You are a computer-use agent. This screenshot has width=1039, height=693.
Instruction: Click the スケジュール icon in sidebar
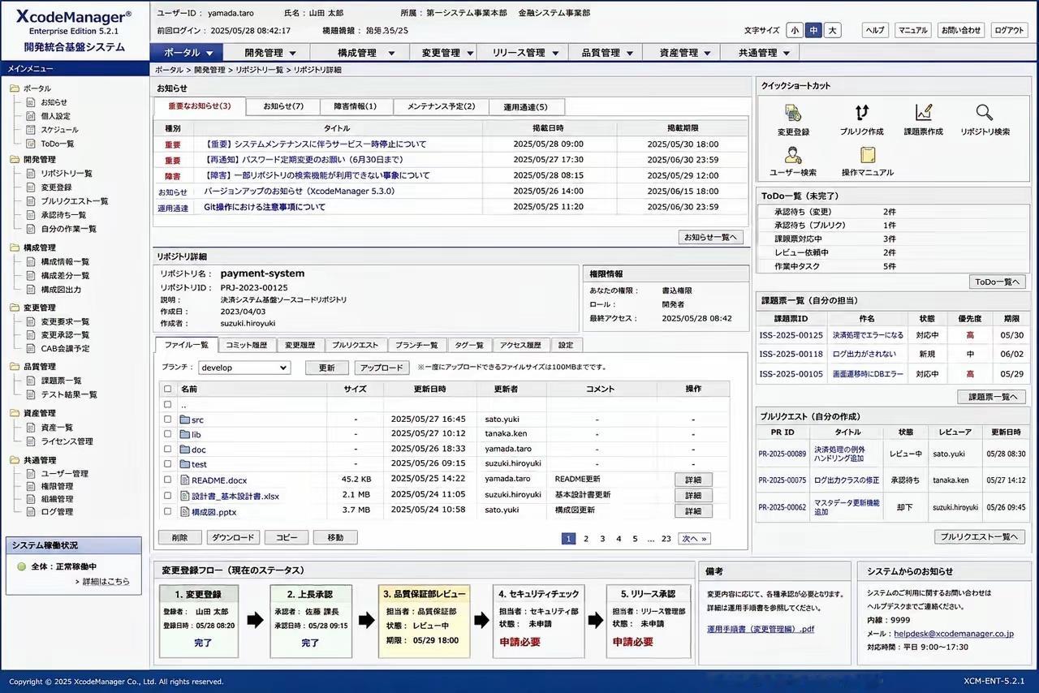tap(31, 130)
